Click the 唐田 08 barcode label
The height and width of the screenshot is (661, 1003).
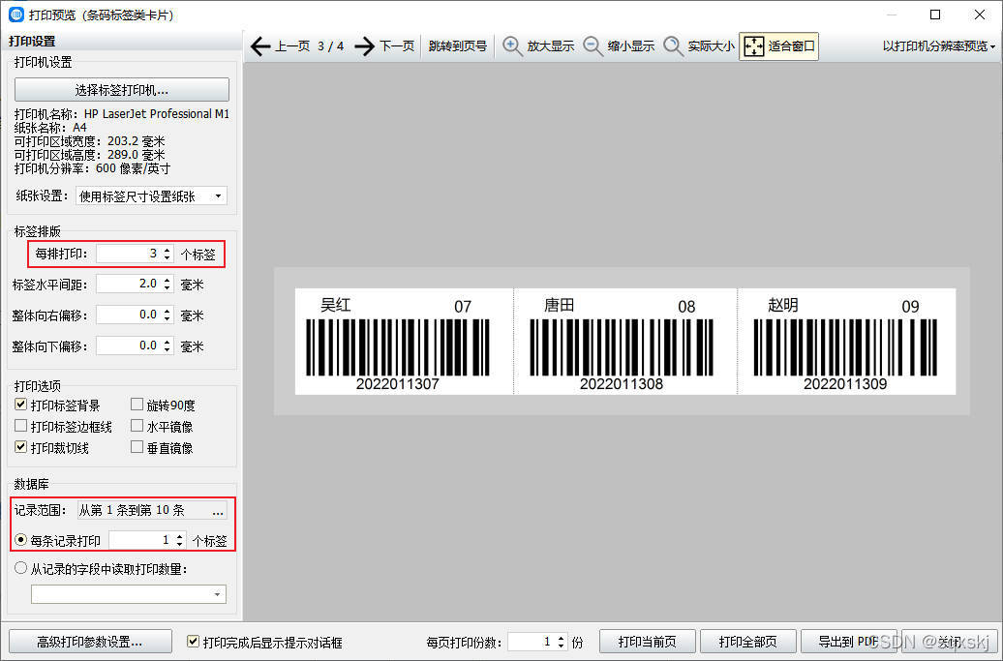tap(625, 342)
